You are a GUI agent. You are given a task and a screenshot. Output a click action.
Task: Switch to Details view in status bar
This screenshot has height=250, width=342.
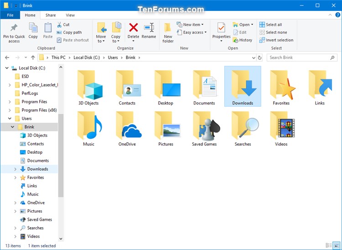click(328, 245)
